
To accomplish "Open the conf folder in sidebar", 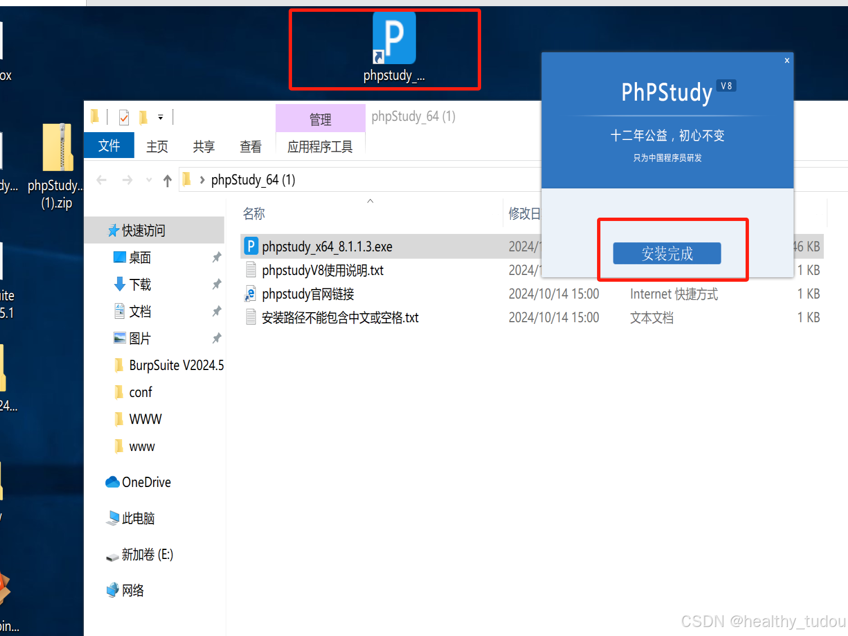I will coord(140,392).
